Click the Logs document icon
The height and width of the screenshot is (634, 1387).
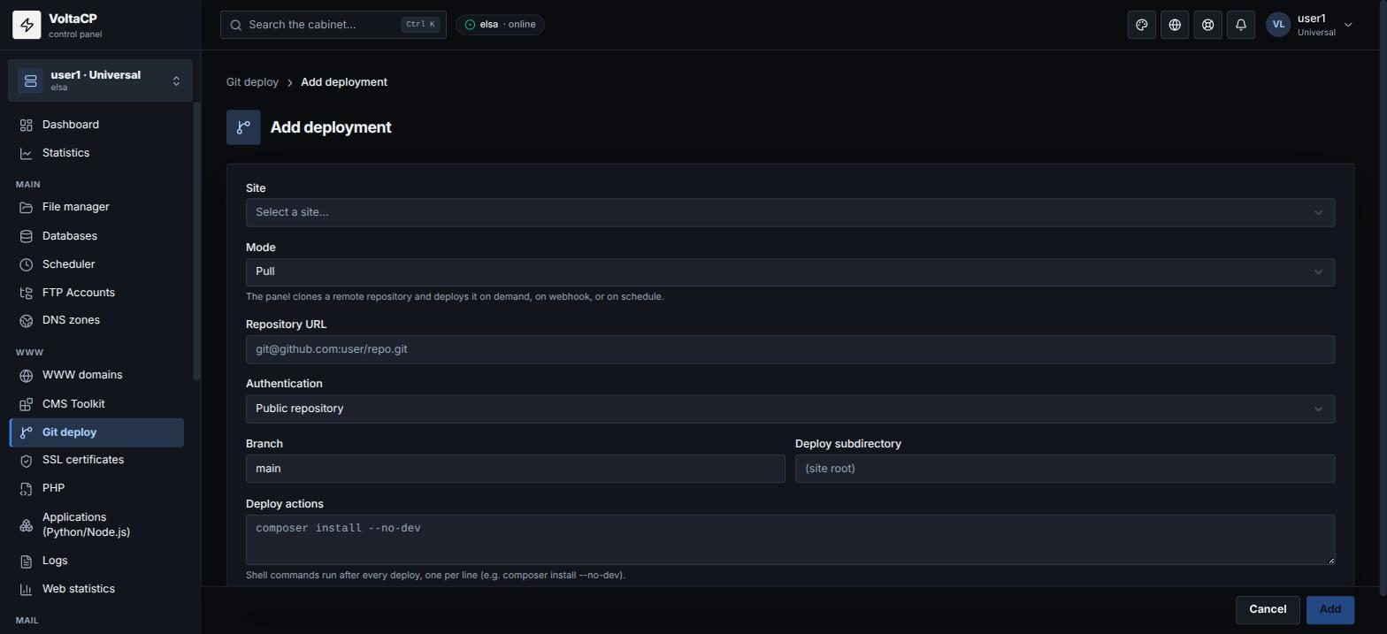coord(27,561)
